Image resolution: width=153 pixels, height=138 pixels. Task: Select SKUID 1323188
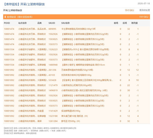point(53,116)
